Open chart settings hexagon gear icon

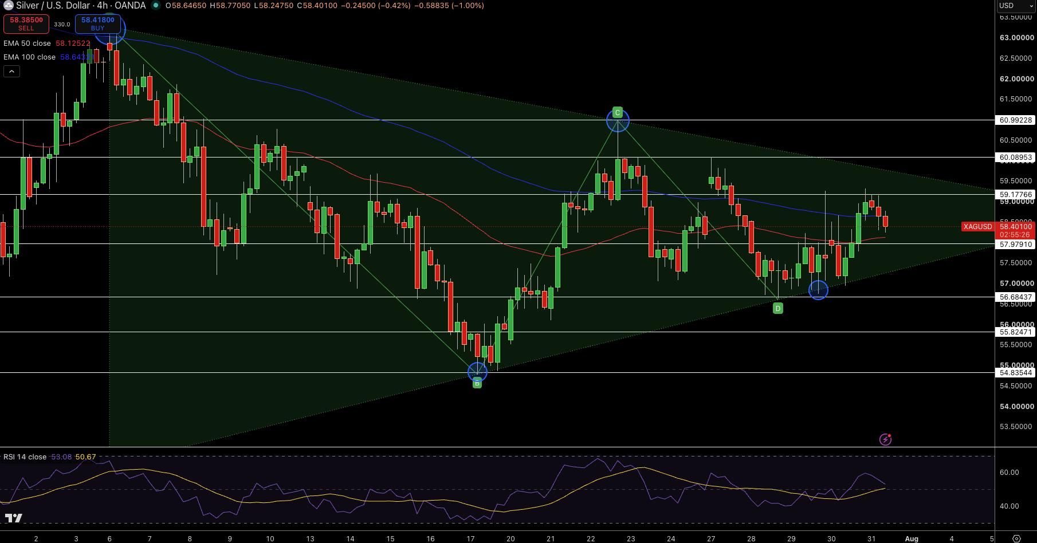coord(1016,538)
